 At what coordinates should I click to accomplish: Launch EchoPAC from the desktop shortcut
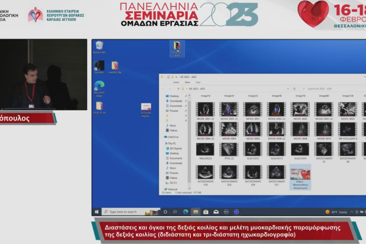tap(99, 66)
